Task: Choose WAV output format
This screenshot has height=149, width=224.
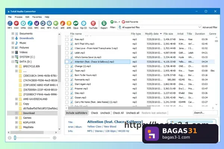Action: click(16, 23)
